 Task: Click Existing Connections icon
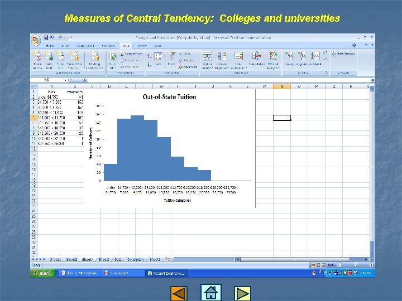[x=94, y=60]
